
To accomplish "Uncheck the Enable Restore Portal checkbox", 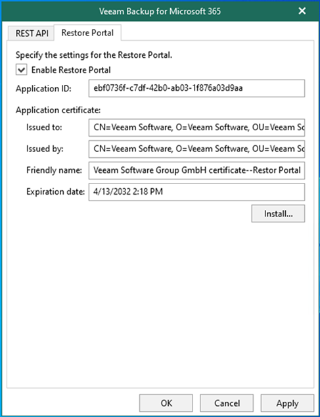I will [21, 70].
